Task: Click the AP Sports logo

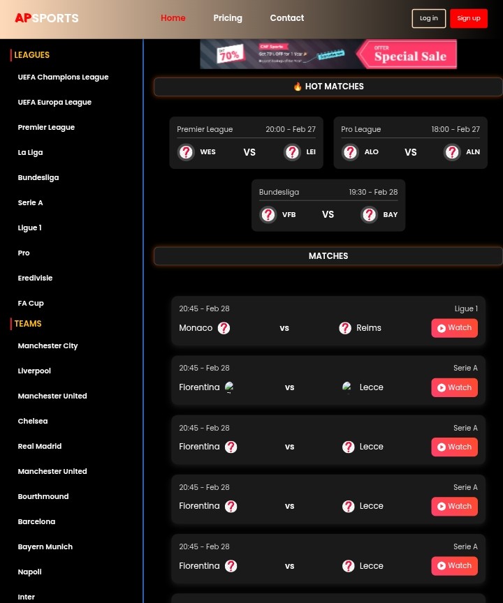Action: (46, 18)
